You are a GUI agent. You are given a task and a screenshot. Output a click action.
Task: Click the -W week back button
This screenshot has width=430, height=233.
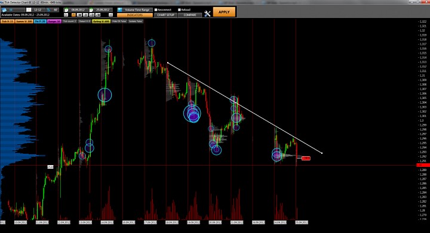tap(79, 15)
